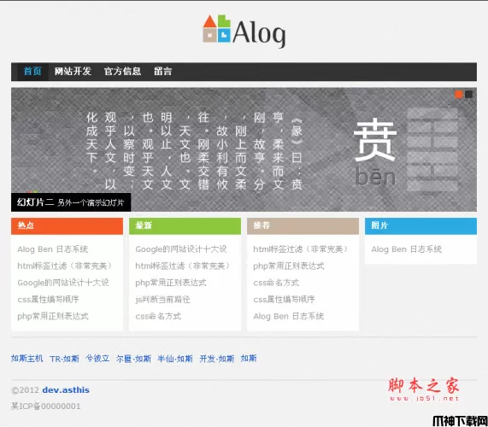Open the 网站开发 navigation item
The height and width of the screenshot is (427, 488).
tap(73, 71)
